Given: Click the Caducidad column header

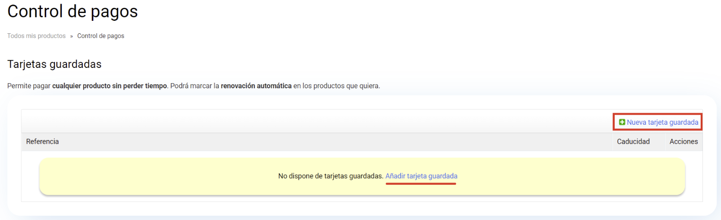Looking at the screenshot, I should [633, 141].
